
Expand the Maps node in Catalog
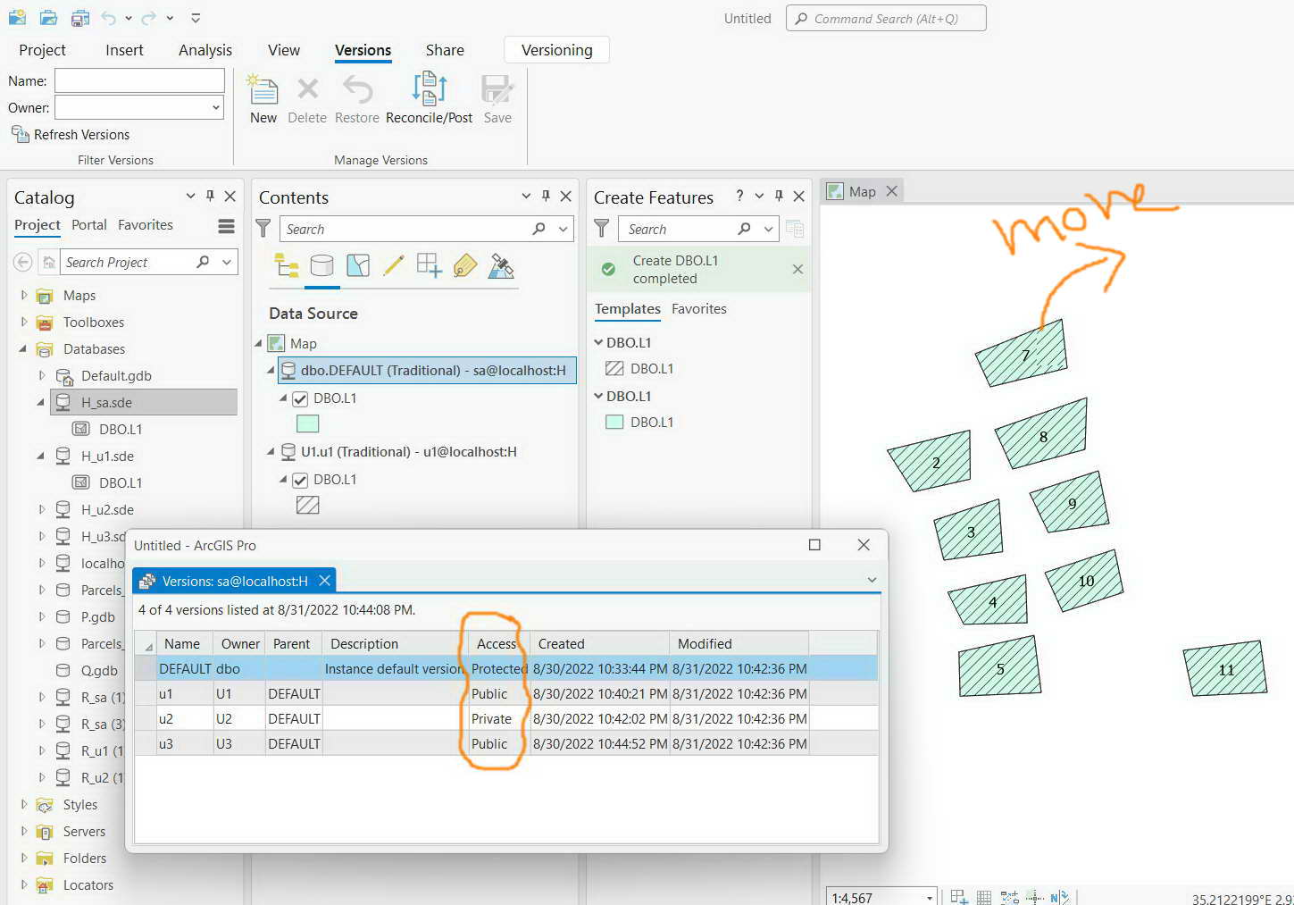coord(23,295)
